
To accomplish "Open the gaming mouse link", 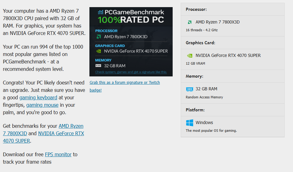I will tap(42, 105).
